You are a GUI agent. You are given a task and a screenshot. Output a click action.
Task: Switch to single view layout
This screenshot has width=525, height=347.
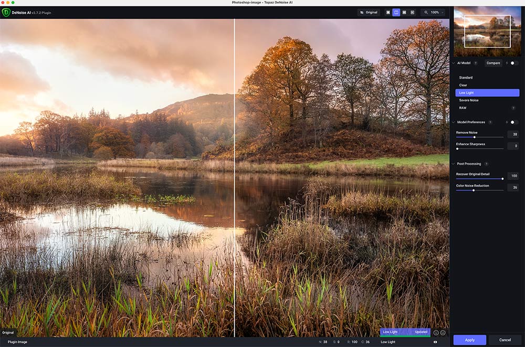[388, 12]
